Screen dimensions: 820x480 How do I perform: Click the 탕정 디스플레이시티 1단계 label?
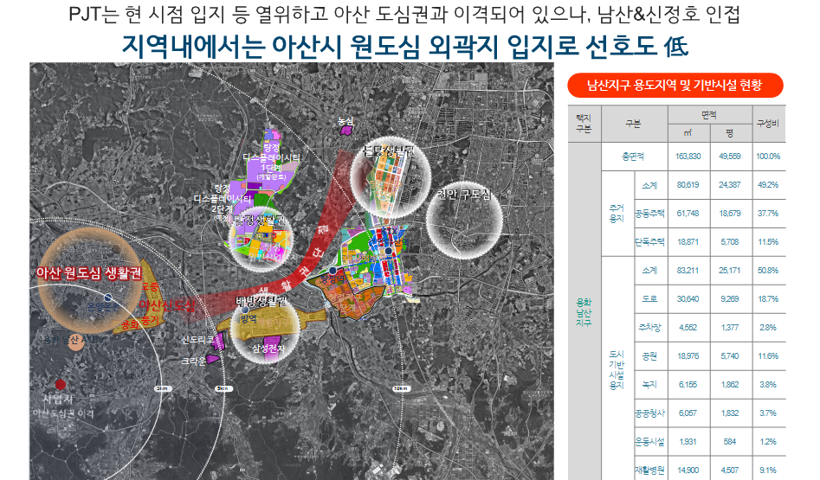(x=271, y=162)
